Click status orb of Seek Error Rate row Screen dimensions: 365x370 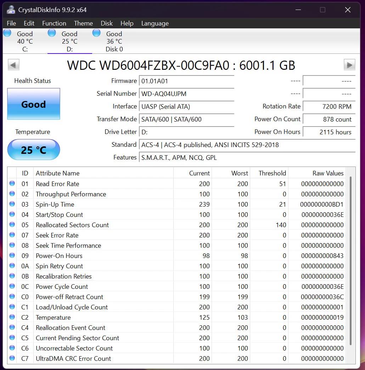coord(12,235)
